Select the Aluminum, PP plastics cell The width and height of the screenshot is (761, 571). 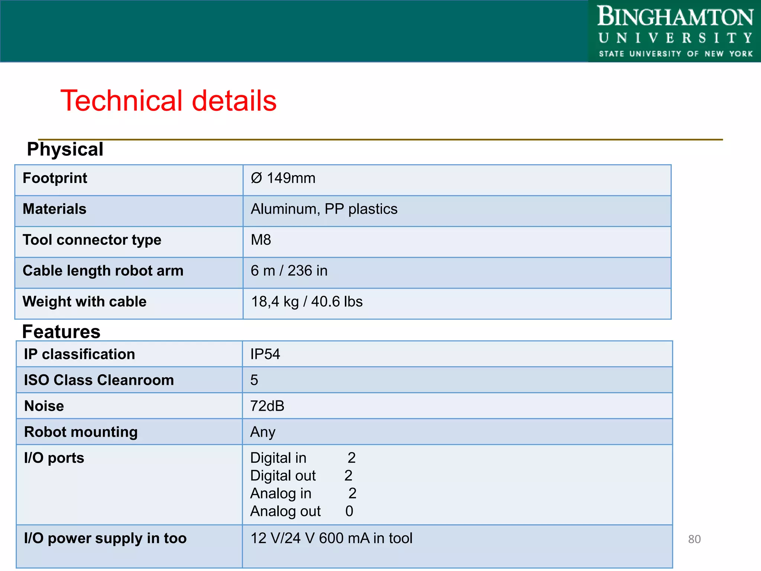pyautogui.click(x=324, y=209)
